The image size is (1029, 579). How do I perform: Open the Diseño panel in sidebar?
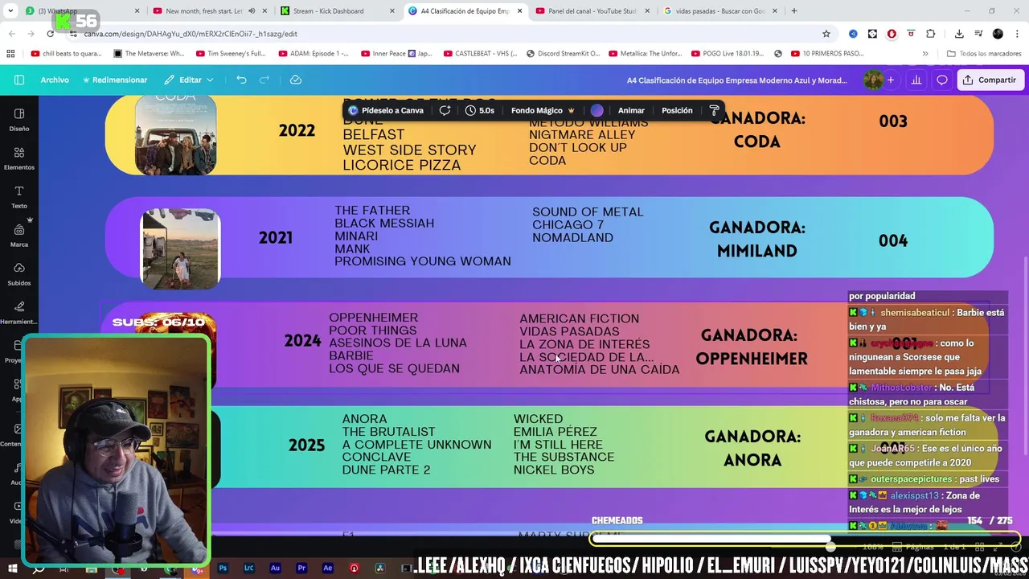pyautogui.click(x=19, y=119)
